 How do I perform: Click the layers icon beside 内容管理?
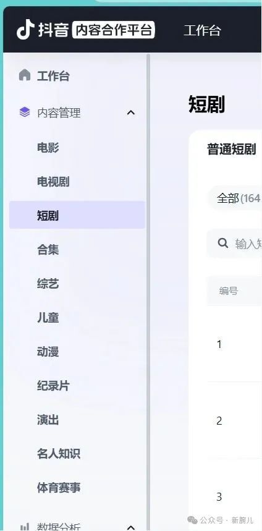tap(24, 112)
